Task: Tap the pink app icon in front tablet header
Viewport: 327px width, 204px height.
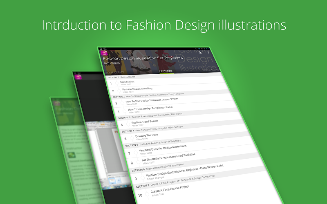Action: point(104,53)
